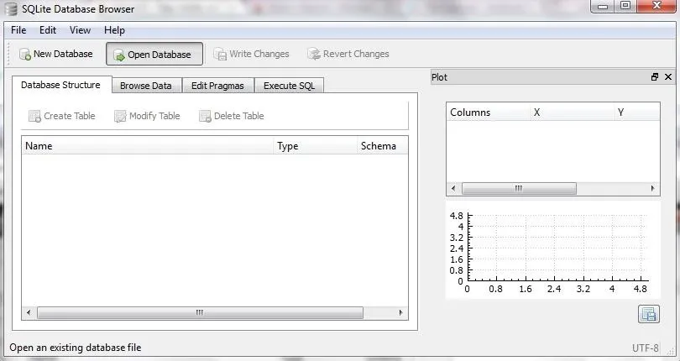The image size is (680, 361).
Task: Click the Type column header
Action: (x=316, y=146)
